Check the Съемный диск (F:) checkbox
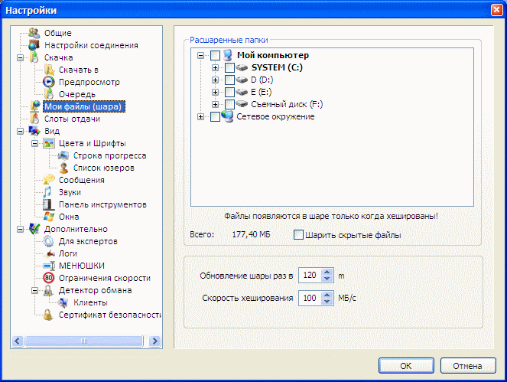This screenshot has width=507, height=382. coord(229,104)
